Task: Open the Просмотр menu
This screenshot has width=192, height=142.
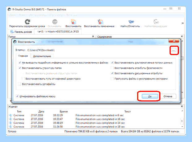Action: click(x=56, y=15)
